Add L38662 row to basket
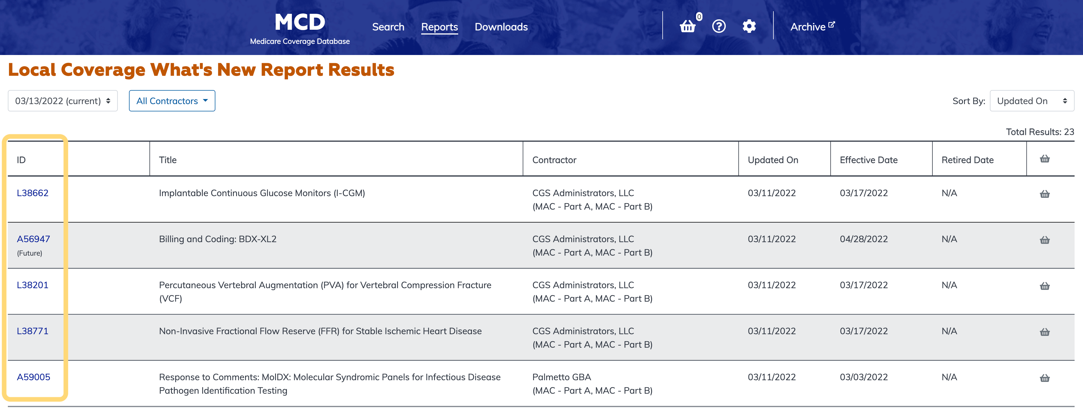The width and height of the screenshot is (1083, 408). (x=1044, y=194)
